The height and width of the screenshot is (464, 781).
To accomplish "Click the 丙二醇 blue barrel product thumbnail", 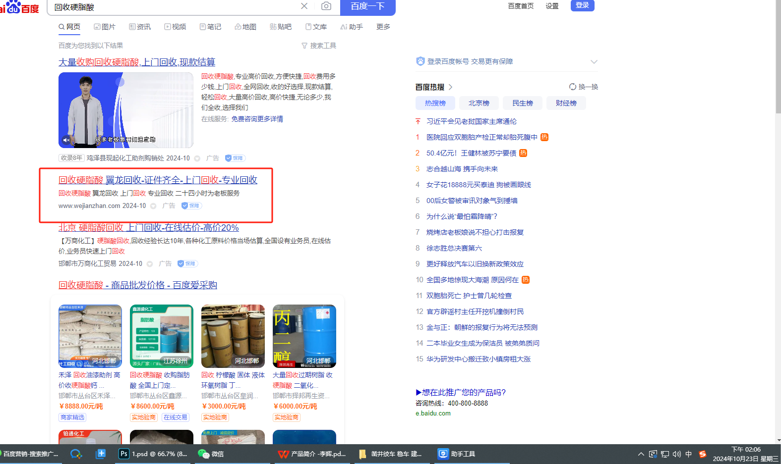I will point(304,336).
